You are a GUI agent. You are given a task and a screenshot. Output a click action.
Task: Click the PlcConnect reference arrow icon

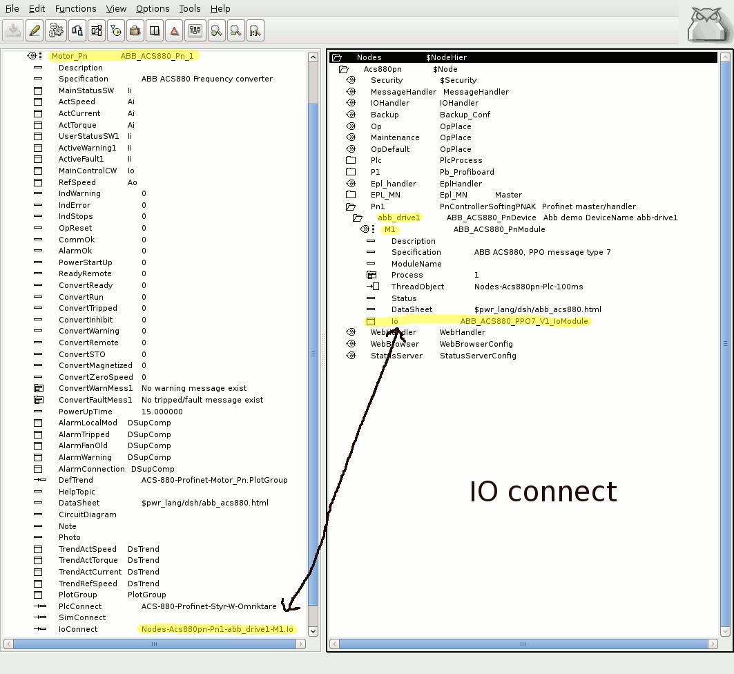pyautogui.click(x=40, y=606)
